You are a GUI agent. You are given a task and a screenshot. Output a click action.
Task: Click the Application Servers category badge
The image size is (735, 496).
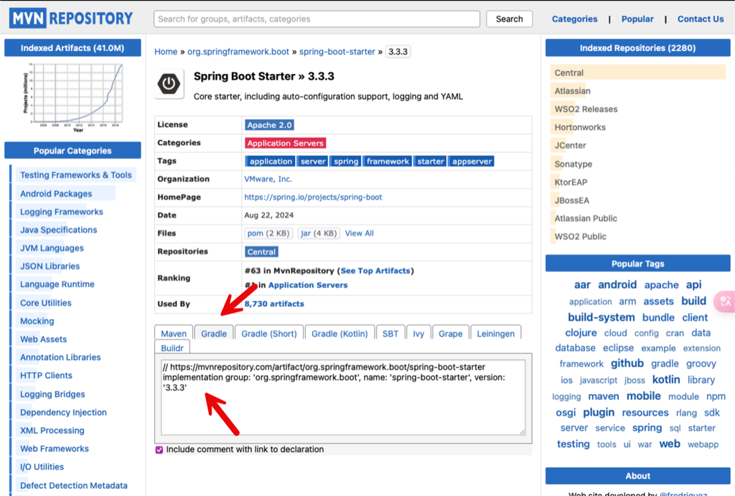point(286,143)
